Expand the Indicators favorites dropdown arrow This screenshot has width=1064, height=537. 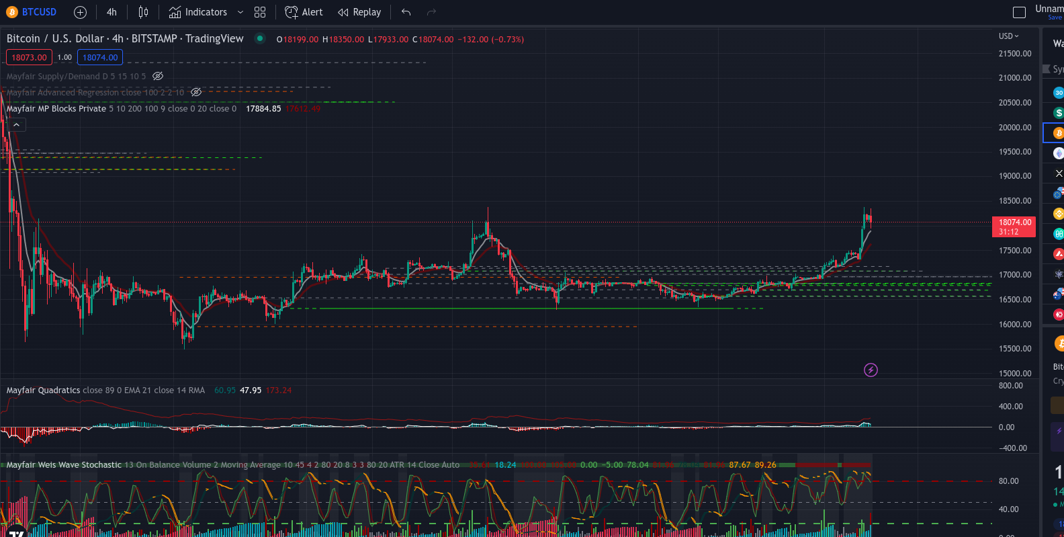pos(240,12)
